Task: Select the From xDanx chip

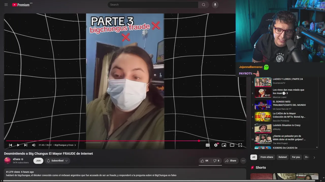Action: click(x=267, y=157)
